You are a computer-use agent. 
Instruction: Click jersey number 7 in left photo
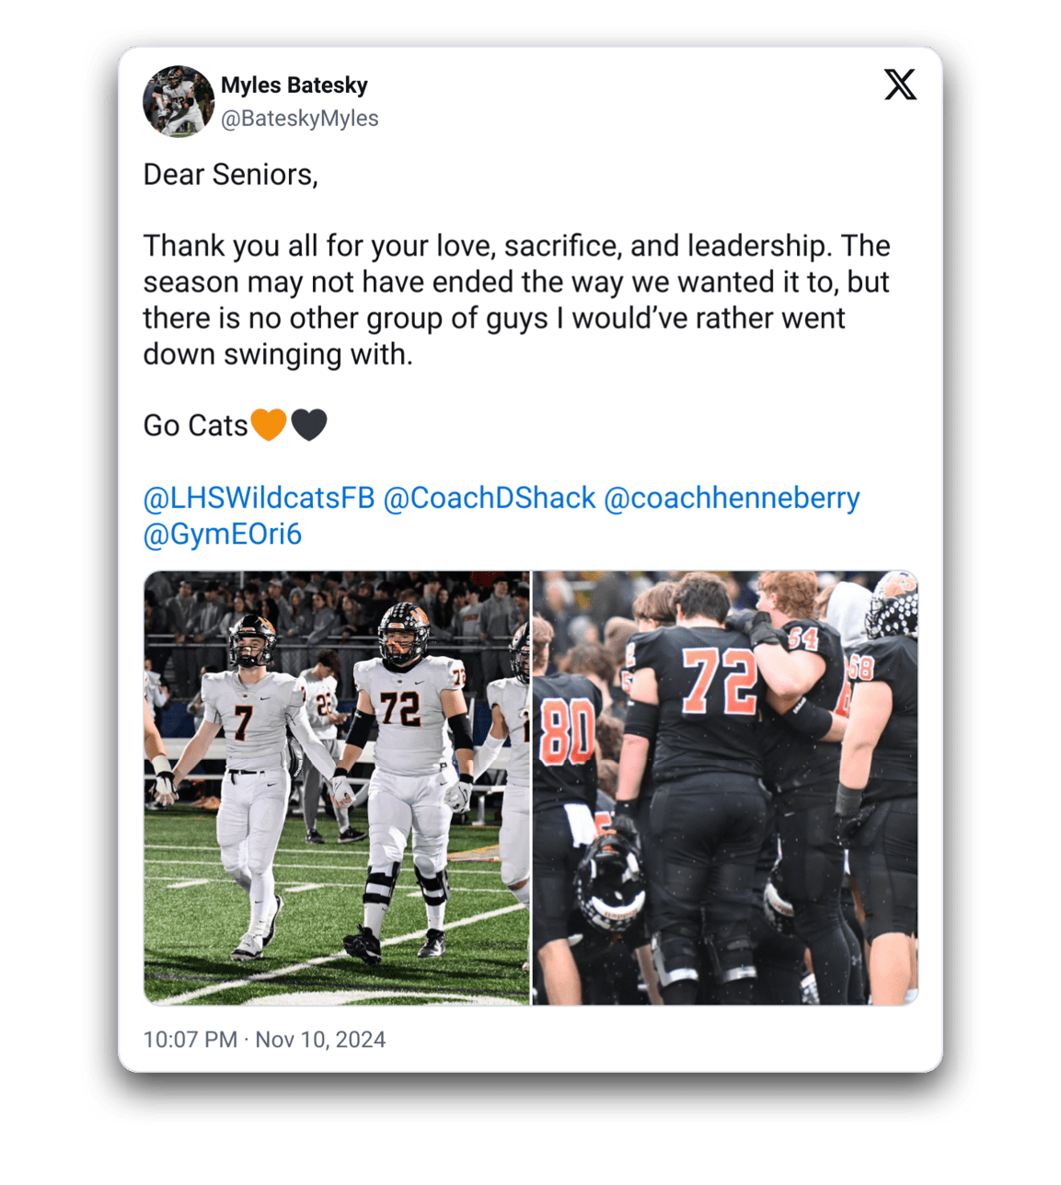(x=242, y=721)
